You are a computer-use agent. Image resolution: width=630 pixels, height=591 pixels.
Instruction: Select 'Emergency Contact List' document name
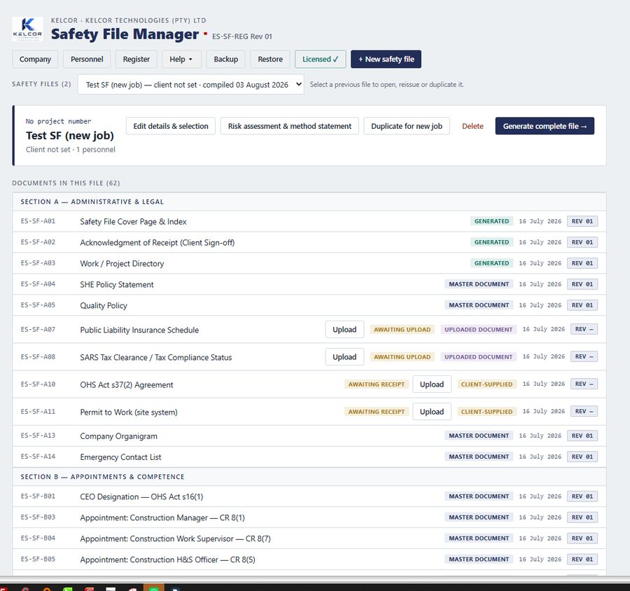coord(120,457)
